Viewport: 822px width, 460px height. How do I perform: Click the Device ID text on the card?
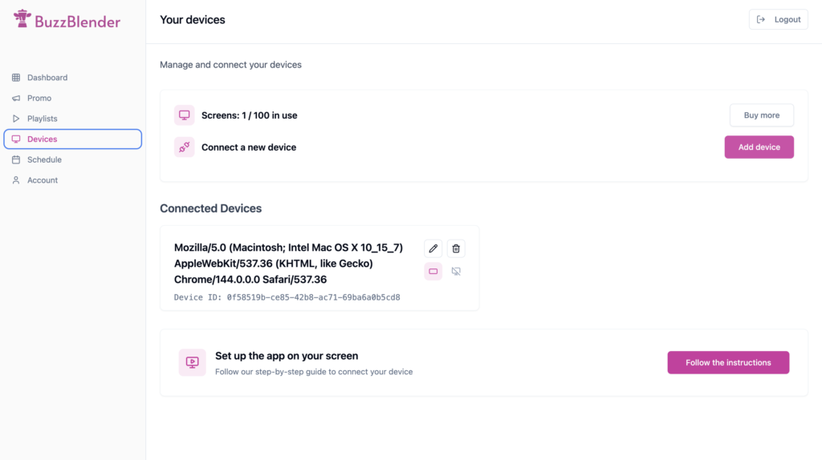point(287,297)
